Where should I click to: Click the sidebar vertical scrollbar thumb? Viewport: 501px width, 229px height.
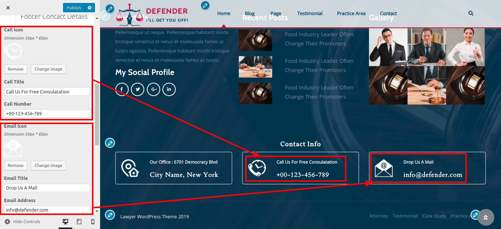tap(97, 115)
